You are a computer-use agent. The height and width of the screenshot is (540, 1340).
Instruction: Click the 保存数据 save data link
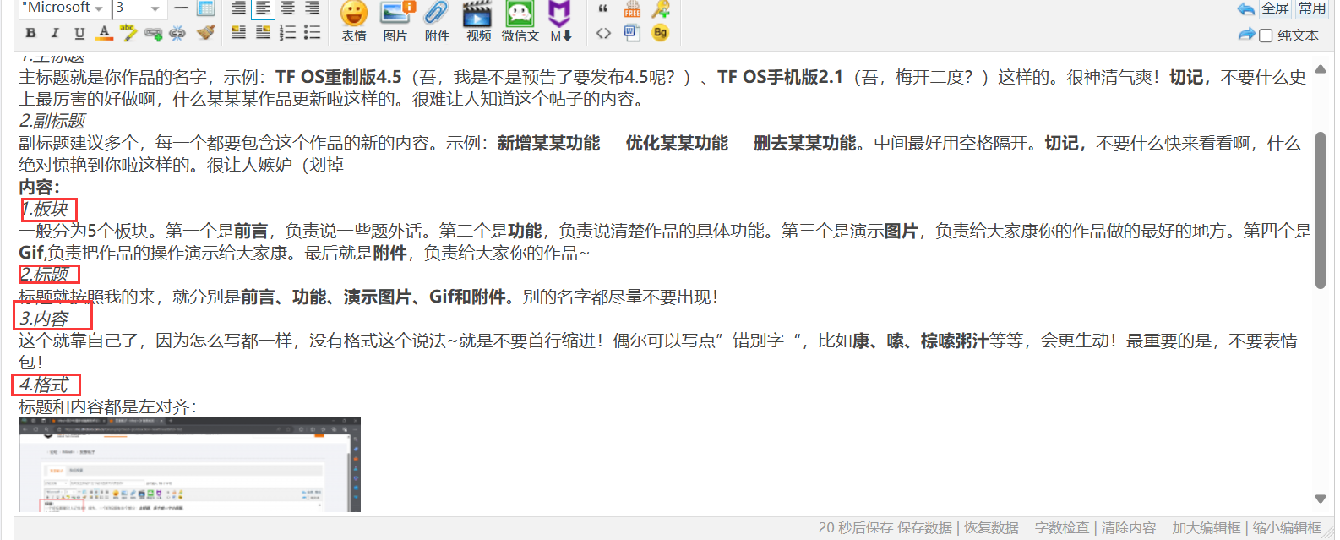coord(924,527)
